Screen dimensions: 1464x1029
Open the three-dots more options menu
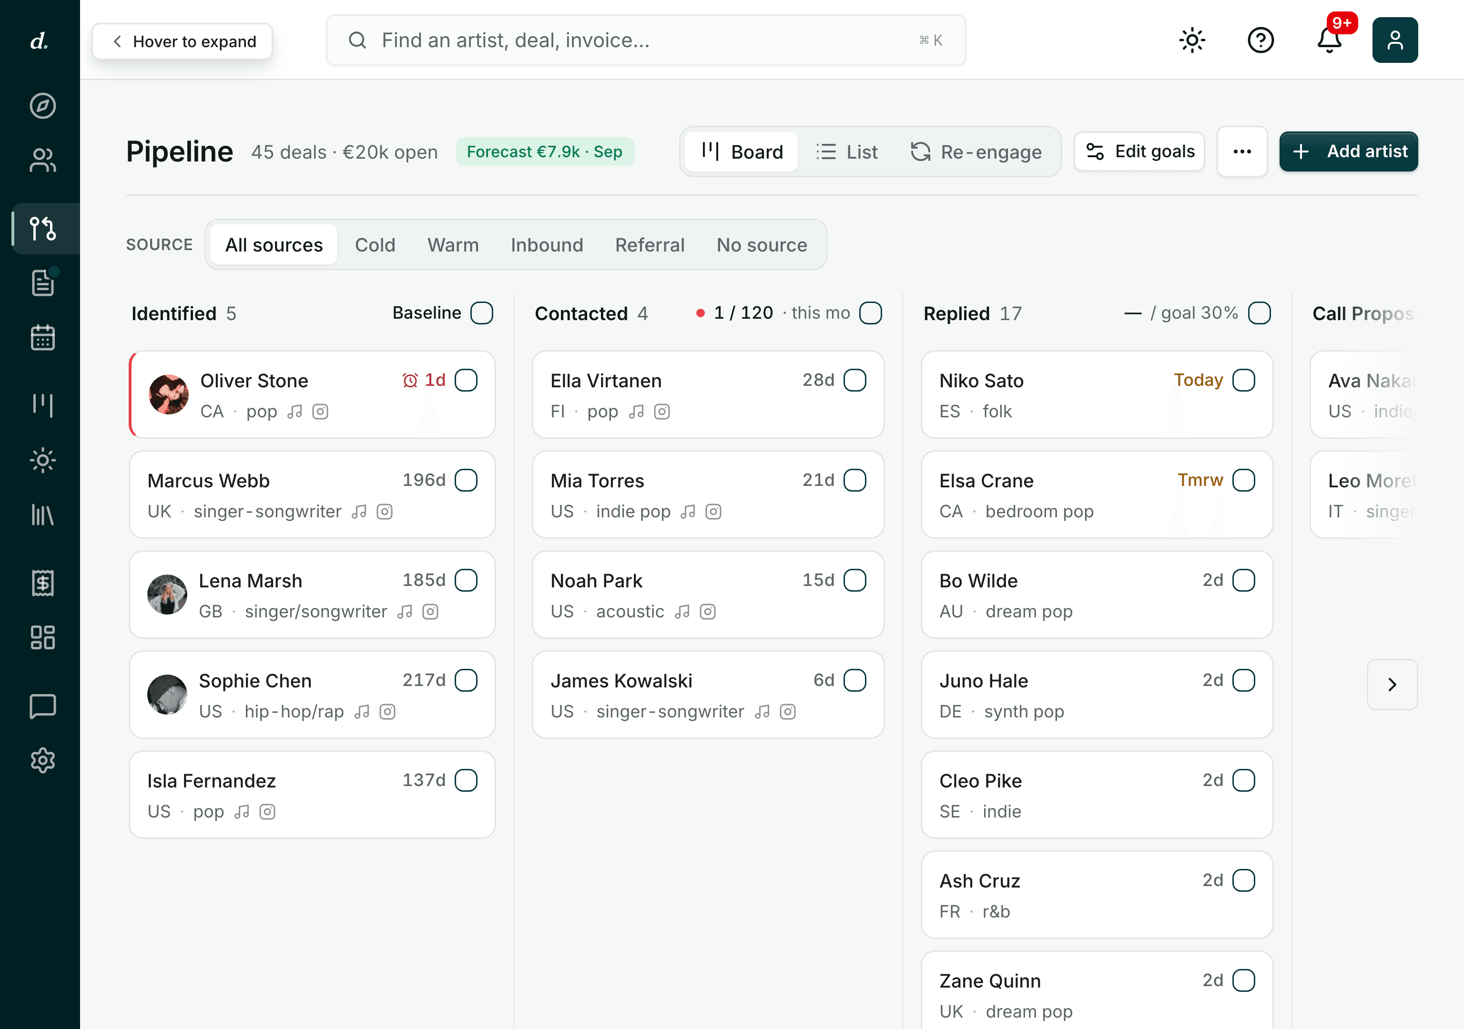(x=1241, y=152)
